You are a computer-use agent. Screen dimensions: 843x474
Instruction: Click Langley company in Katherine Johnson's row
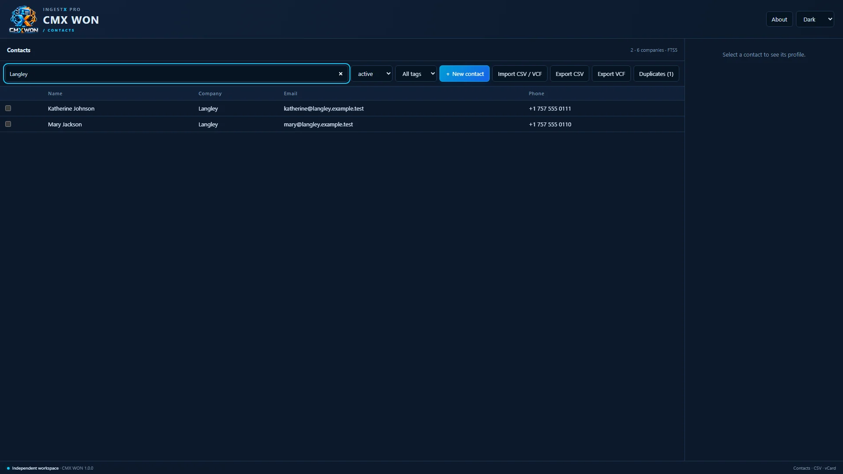tap(208, 108)
